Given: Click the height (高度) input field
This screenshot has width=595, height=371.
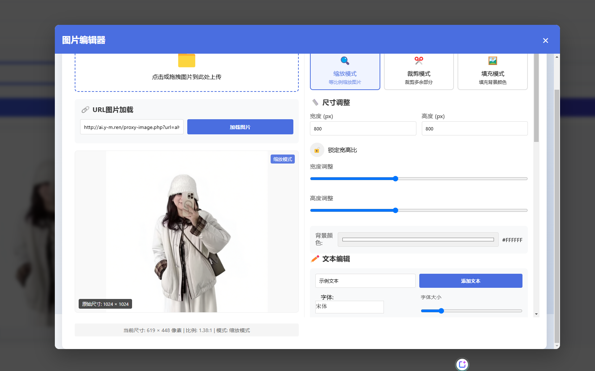Looking at the screenshot, I should [474, 129].
